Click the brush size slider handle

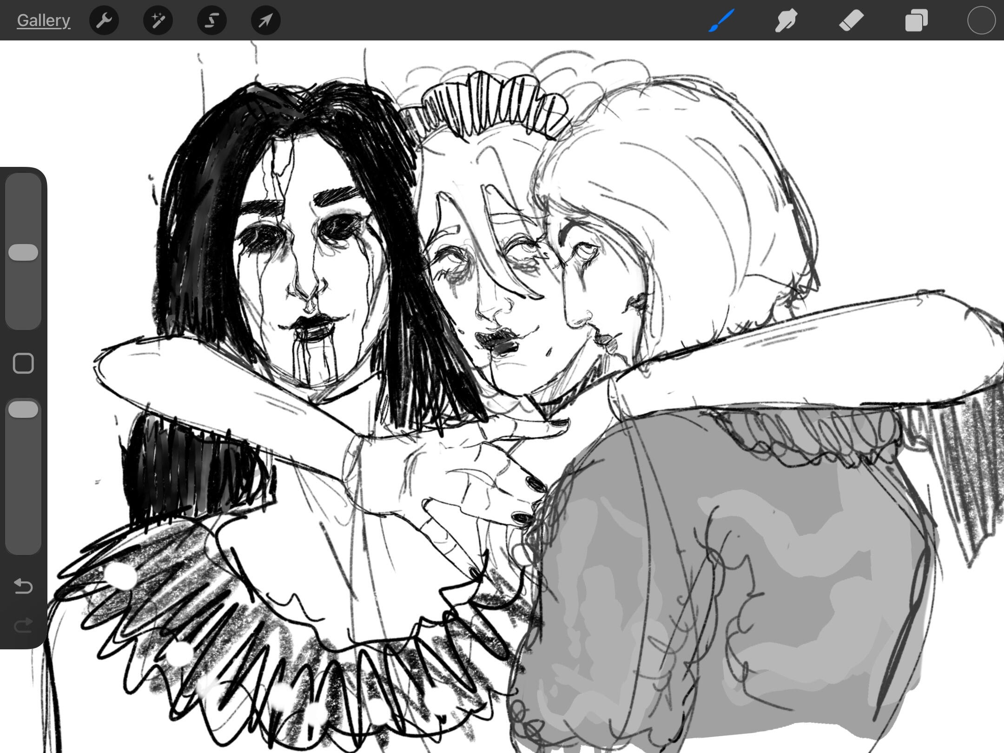click(23, 252)
